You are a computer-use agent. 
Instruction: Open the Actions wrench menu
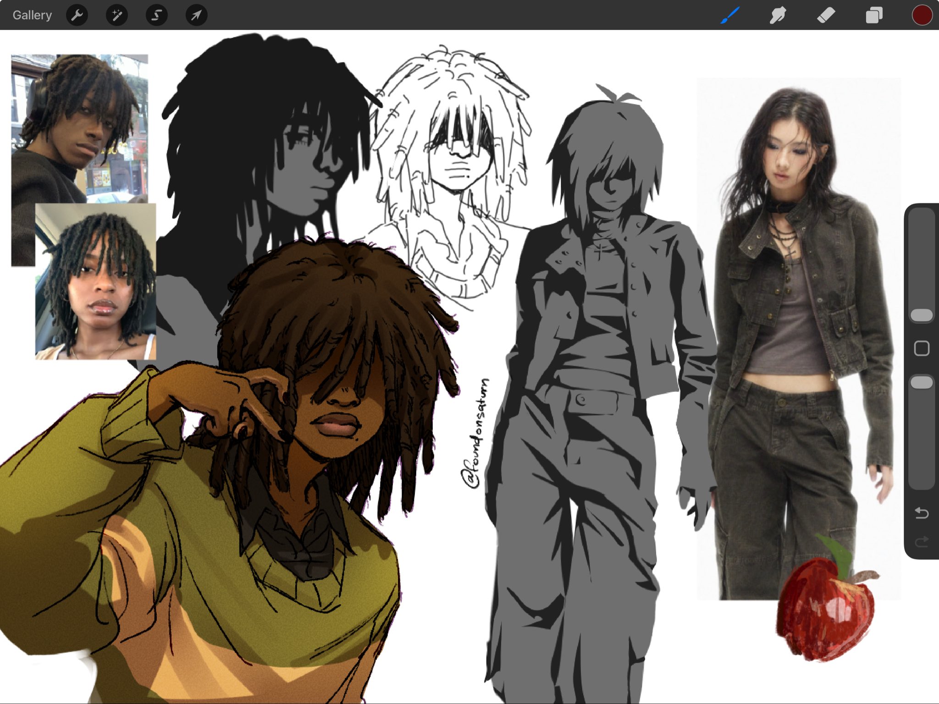coord(77,15)
